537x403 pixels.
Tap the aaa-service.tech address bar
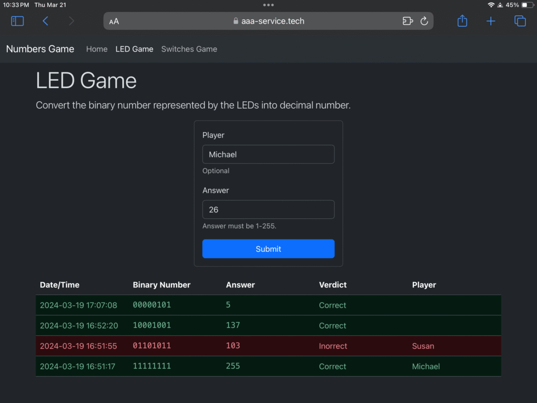(x=268, y=21)
